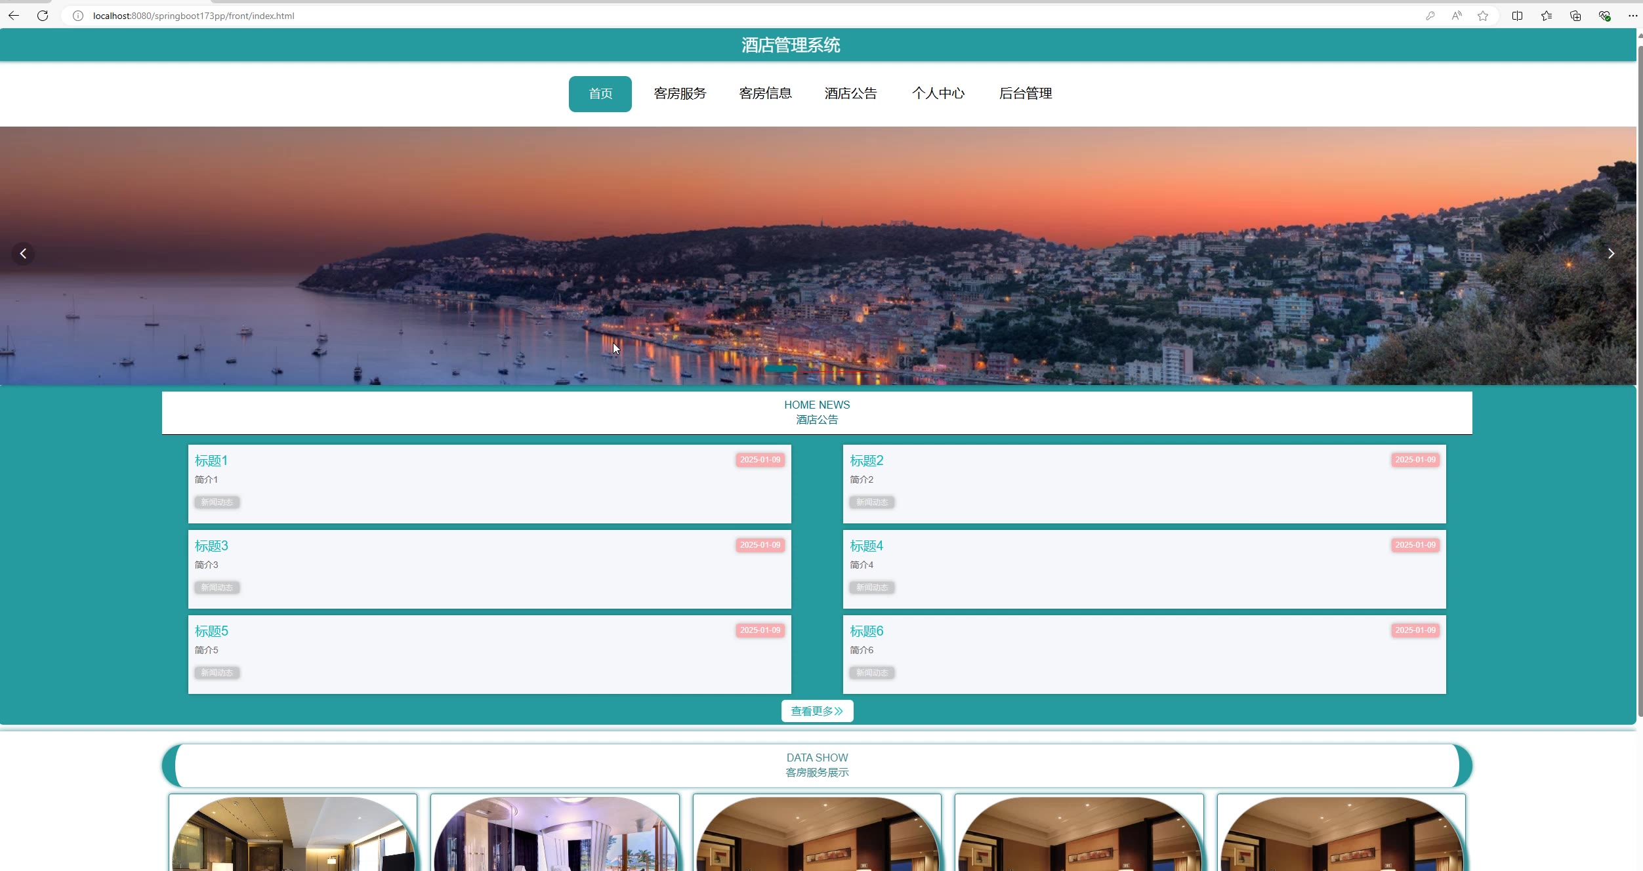
Task: Open the 个人中心 menu item
Action: (x=938, y=94)
